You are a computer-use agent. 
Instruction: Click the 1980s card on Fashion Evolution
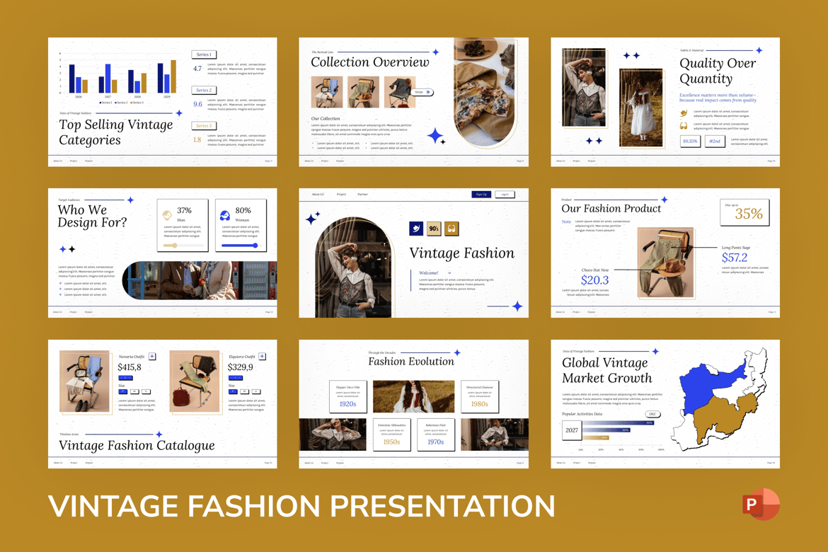[480, 396]
